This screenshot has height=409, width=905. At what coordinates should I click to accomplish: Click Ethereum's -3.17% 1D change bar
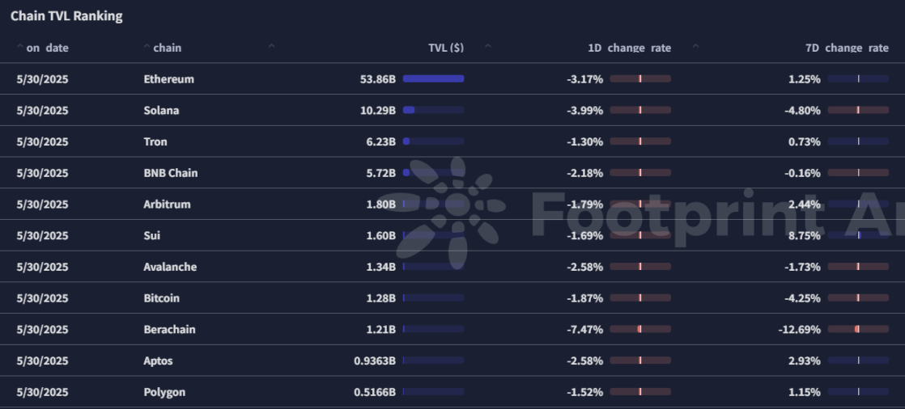click(640, 79)
